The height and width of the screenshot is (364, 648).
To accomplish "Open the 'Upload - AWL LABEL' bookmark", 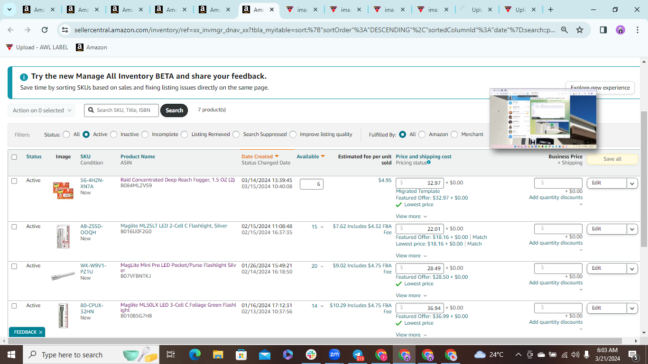I will tap(37, 47).
